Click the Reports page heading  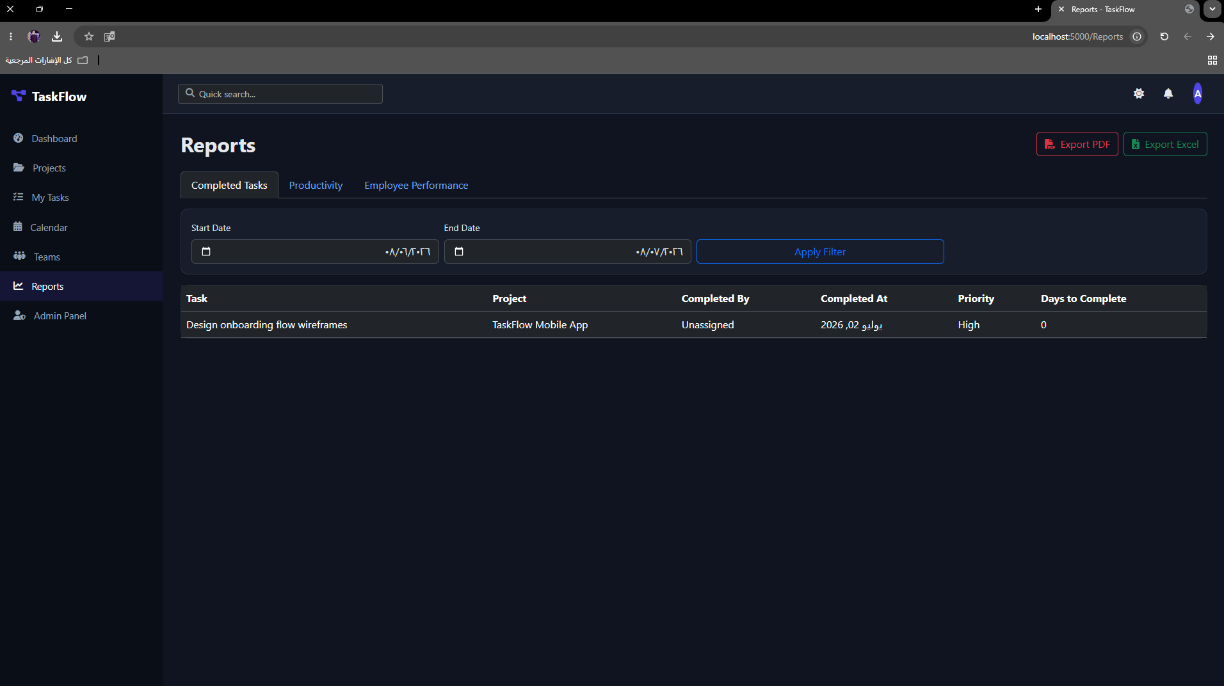click(x=218, y=145)
